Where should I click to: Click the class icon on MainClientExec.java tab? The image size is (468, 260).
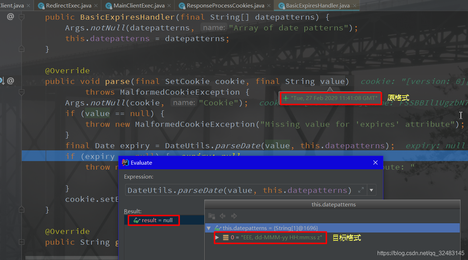pyautogui.click(x=109, y=6)
